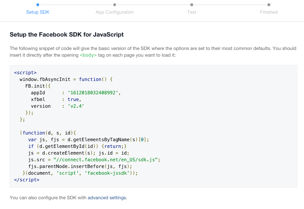
Task: Click the opening <script> tag line
Action: (25, 73)
